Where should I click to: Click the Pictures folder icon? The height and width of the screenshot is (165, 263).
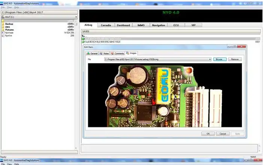tap(3, 30)
